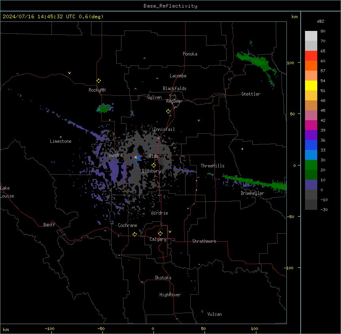Click the -100 tick label on horizontal axis
The height and width of the screenshot is (334, 341).
coord(49,328)
